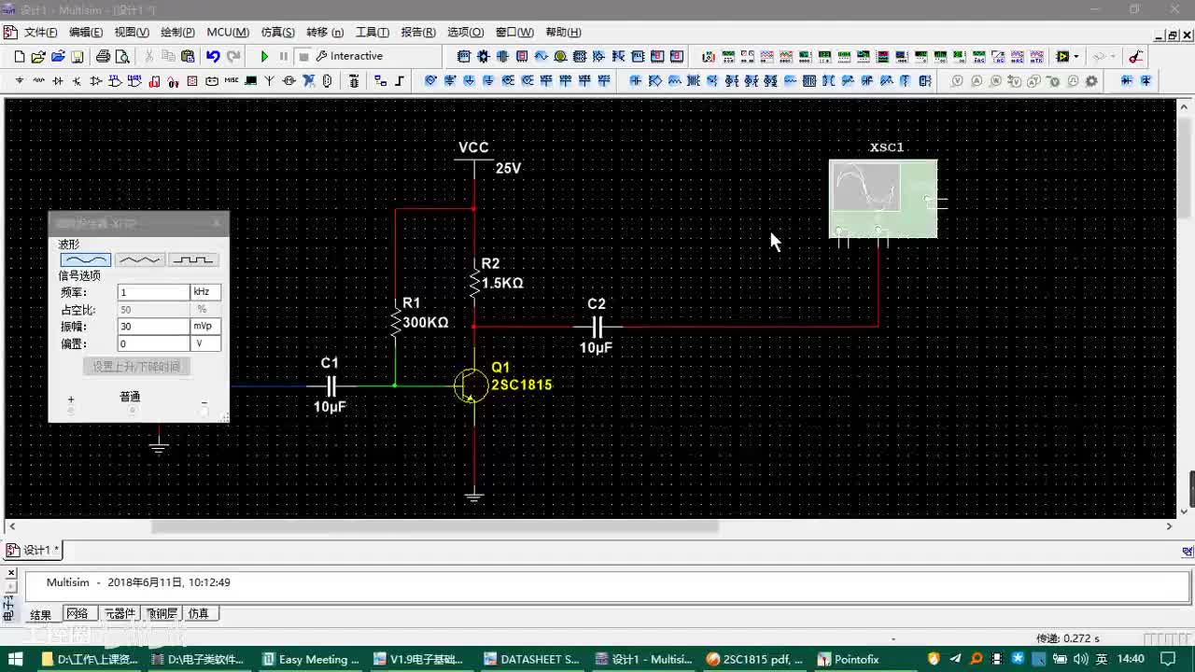Click the new blank design icon

point(19,57)
